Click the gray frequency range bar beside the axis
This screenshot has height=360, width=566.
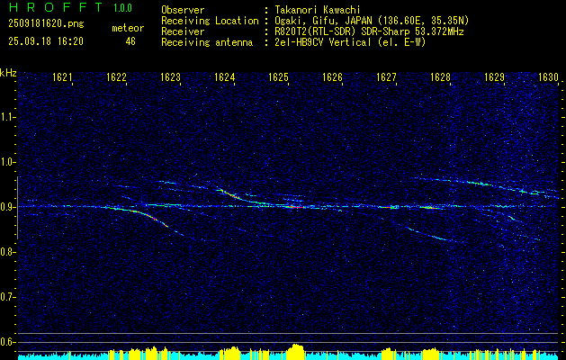18,208
